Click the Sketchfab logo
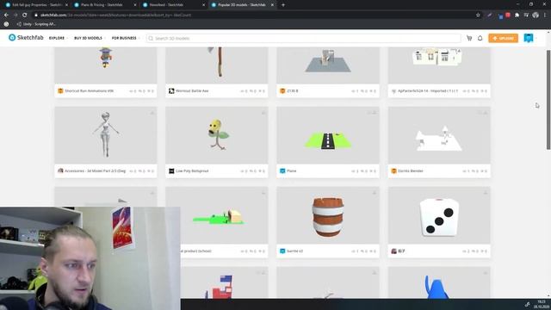The image size is (551, 310). 26,38
